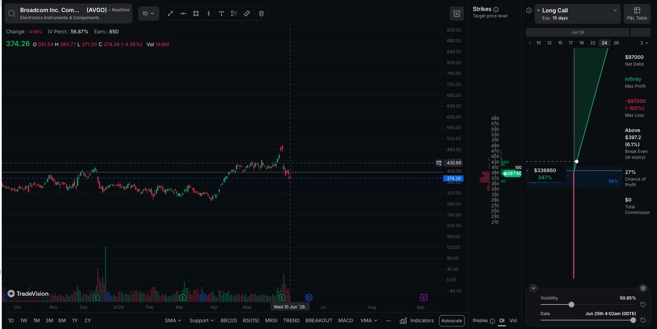The height and width of the screenshot is (329, 657).
Task: Select the 1D time range
Action: click(11, 321)
